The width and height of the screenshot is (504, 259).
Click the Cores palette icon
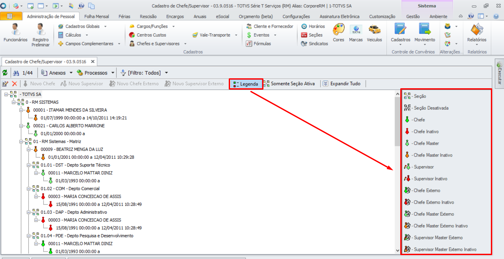[339, 33]
